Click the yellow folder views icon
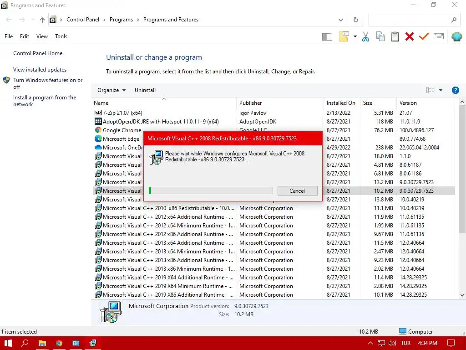Screen dimensions: 466x350 [344, 36]
